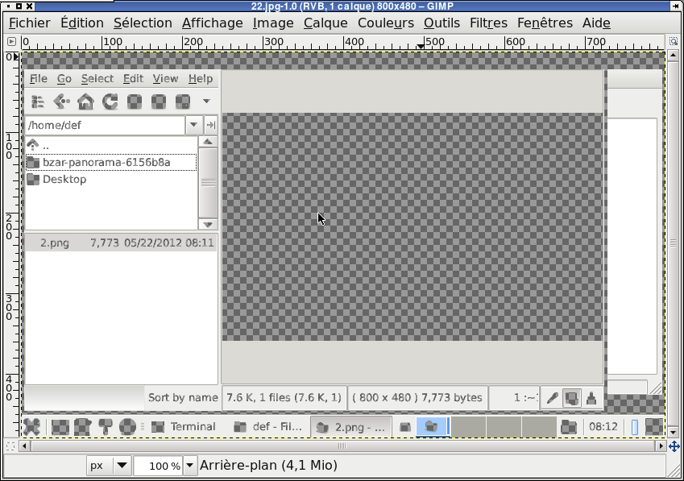Image resolution: width=684 pixels, height=481 pixels.
Task: Click the zoom-on-resize icon above vertical scrollbar
Action: coord(673,40)
